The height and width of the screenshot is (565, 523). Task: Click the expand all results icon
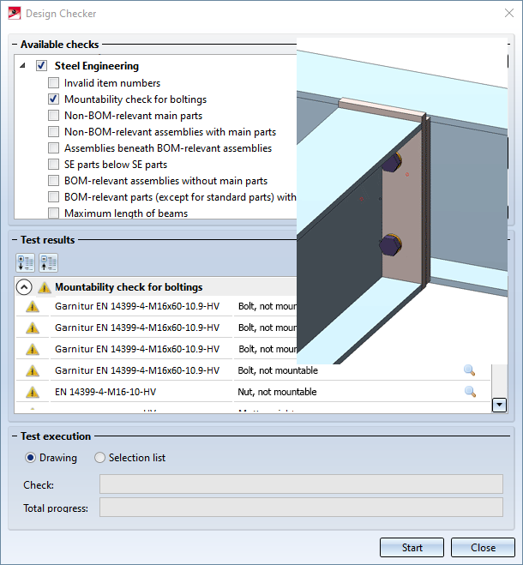click(x=25, y=262)
